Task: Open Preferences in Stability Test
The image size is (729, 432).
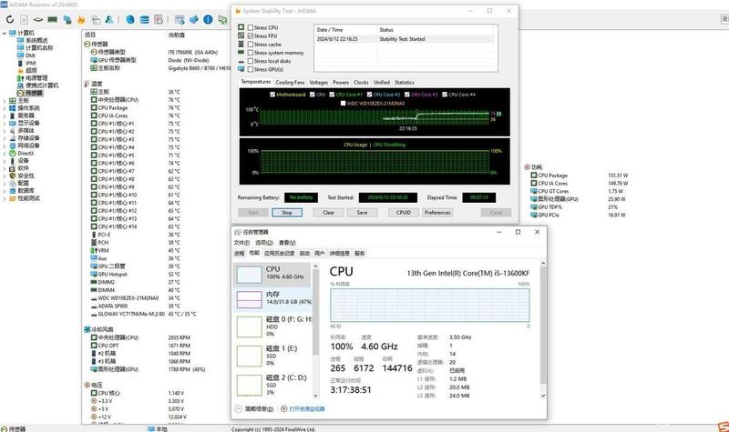Action: click(x=437, y=212)
